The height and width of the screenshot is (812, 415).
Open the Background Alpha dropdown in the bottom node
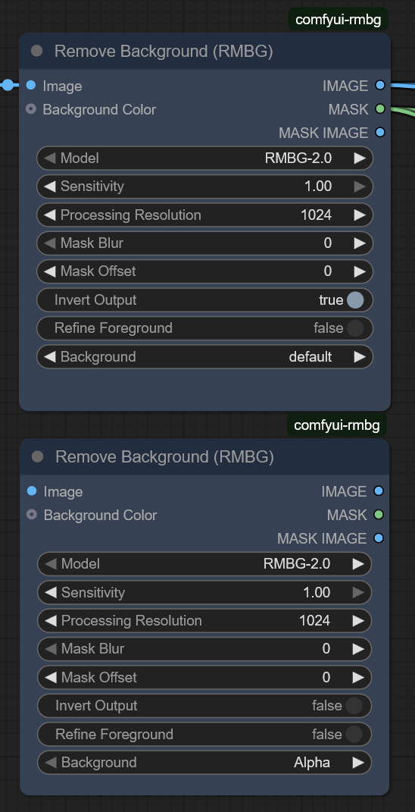pyautogui.click(x=204, y=762)
